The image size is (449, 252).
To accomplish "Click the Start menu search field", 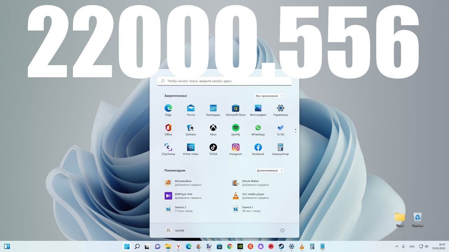I will (x=224, y=81).
